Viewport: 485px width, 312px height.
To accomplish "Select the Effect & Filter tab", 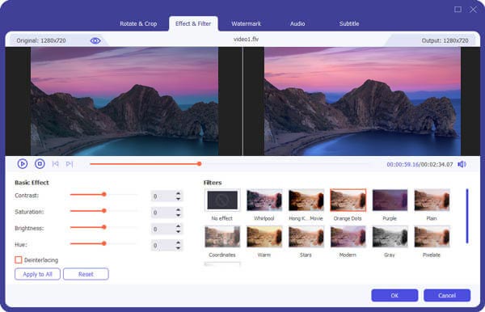I will point(193,23).
